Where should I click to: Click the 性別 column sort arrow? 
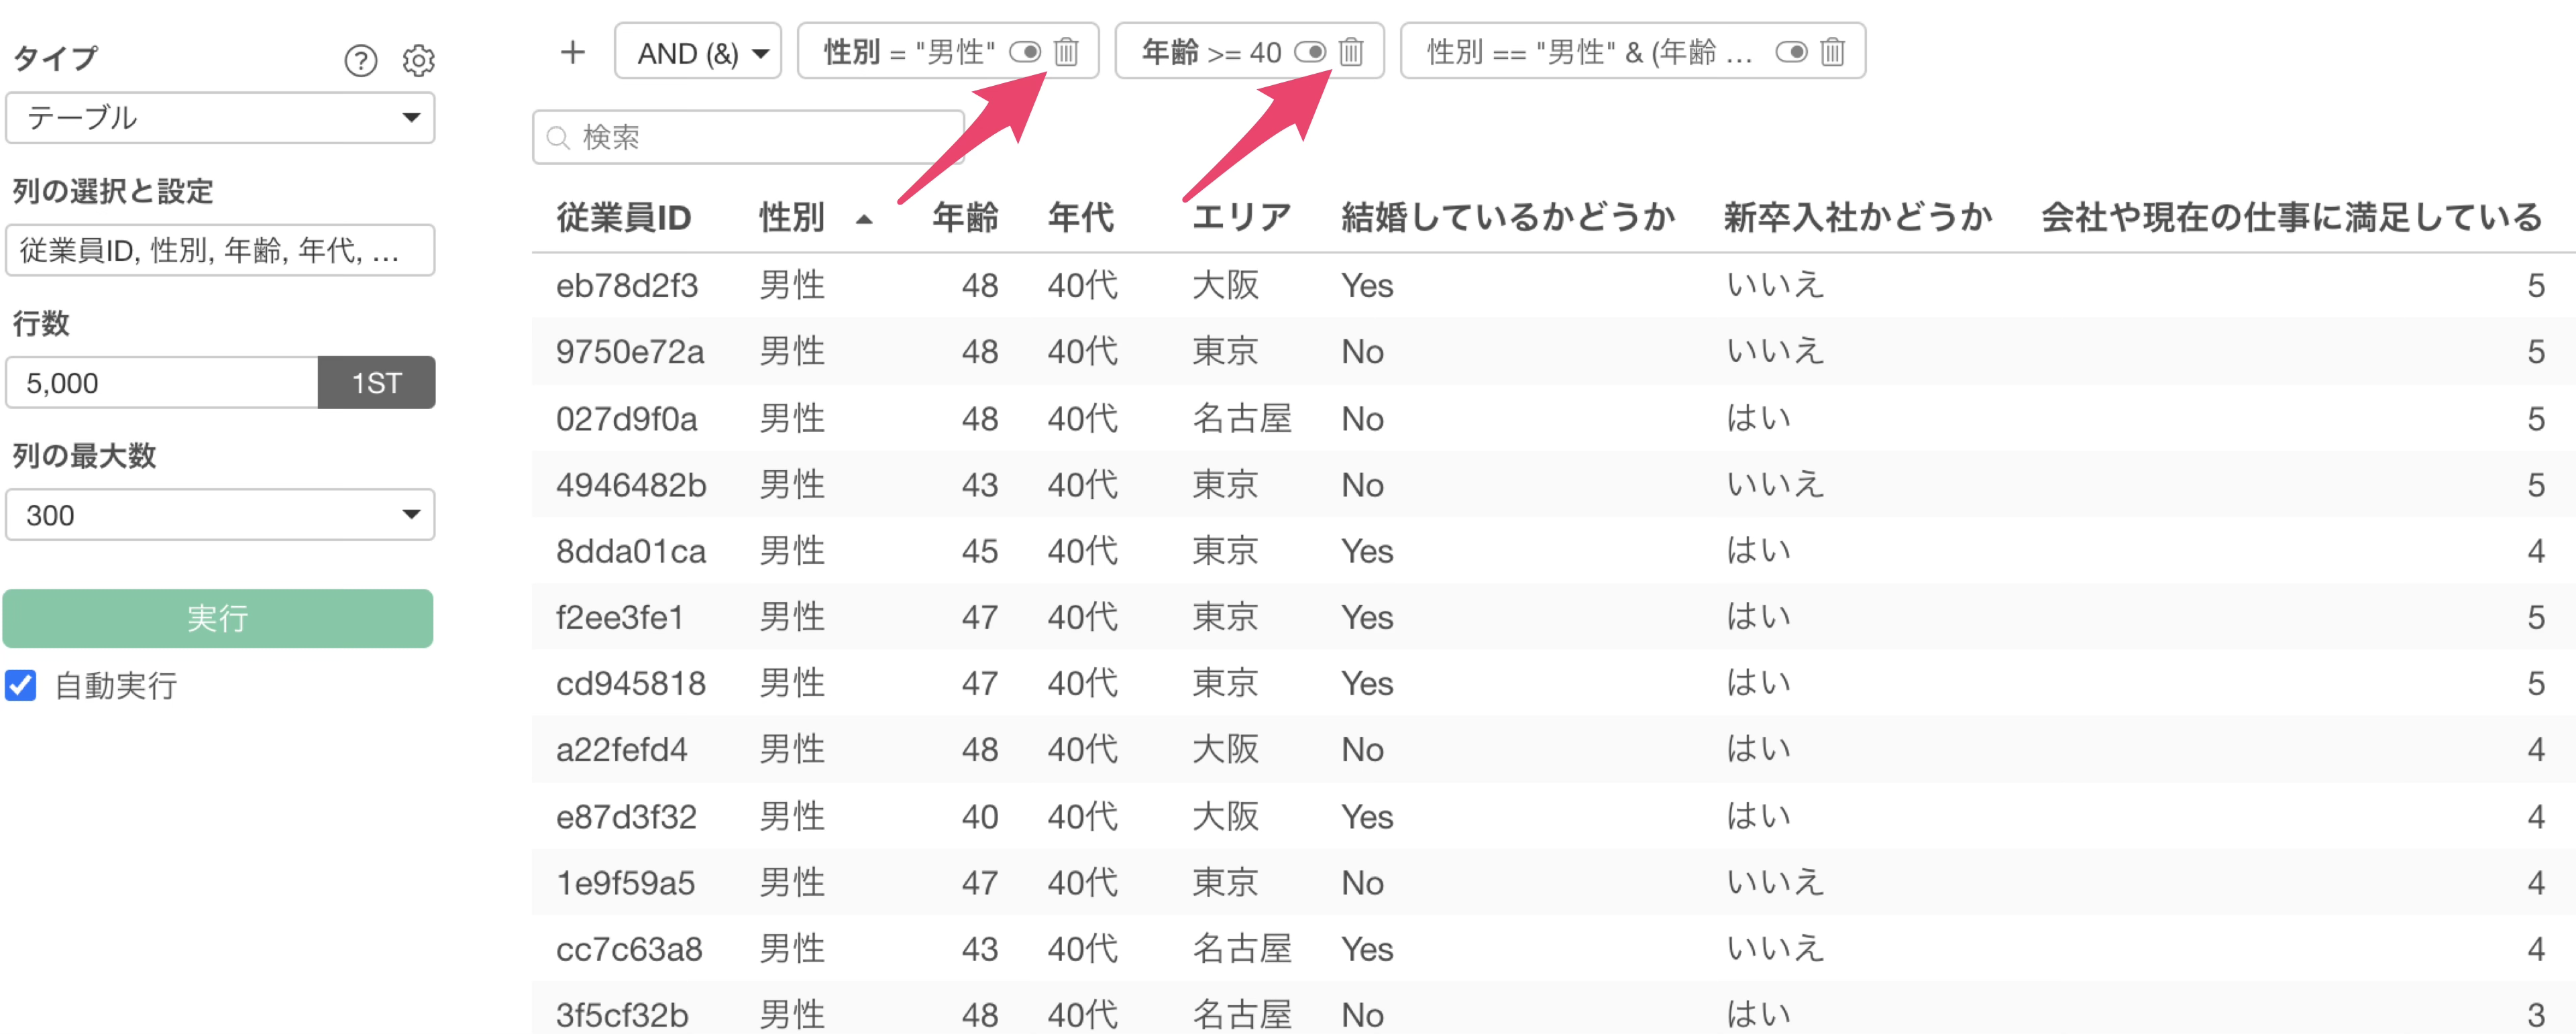(x=864, y=219)
